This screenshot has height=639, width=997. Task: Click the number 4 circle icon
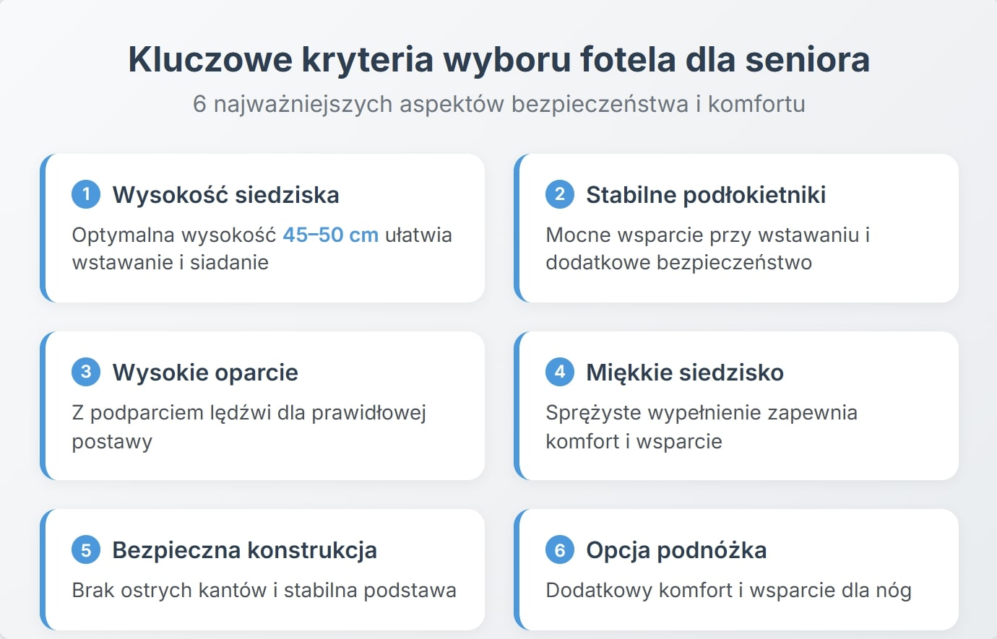(560, 372)
